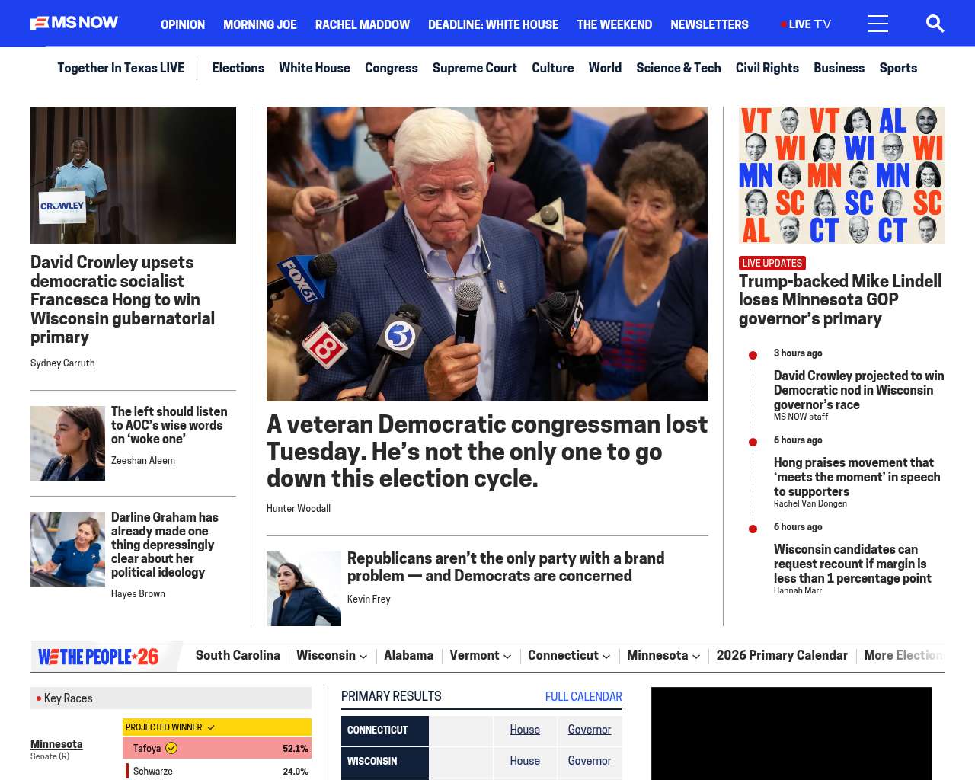
Task: Open Together In Texas LIVE link
Action: click(x=121, y=68)
